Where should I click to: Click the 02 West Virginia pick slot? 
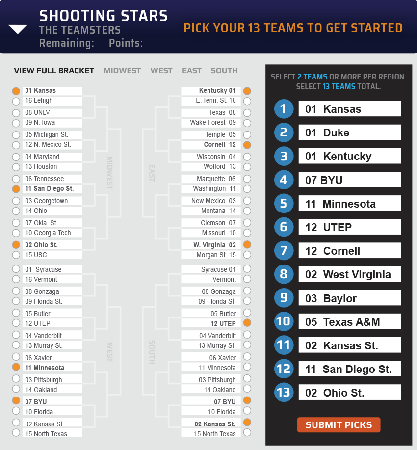pyautogui.click(x=349, y=274)
